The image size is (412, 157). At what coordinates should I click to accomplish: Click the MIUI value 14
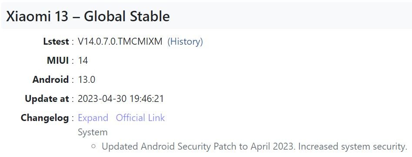coord(83,61)
